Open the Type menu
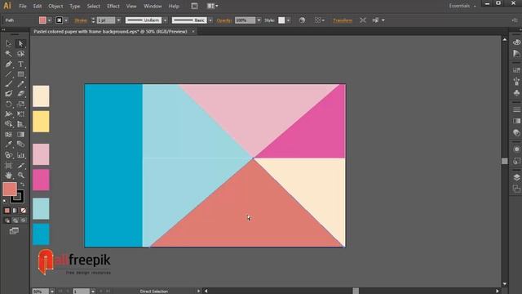 (x=74, y=6)
